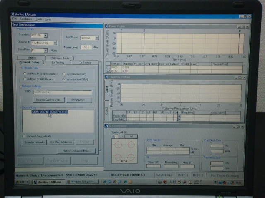Click the All button in IQ Constellation
The height and width of the screenshot is (198, 265).
pyautogui.click(x=131, y=137)
